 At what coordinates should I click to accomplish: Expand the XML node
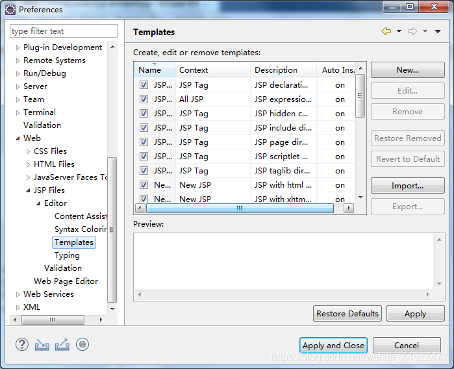(18, 307)
